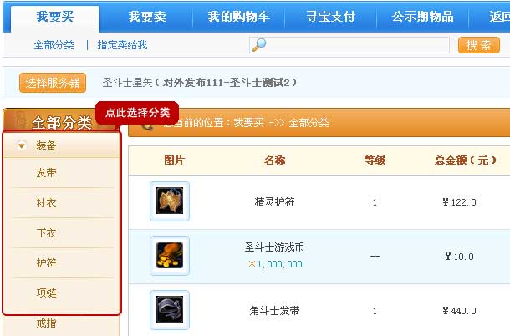Click the magnifier icon in search box
Image resolution: width=510 pixels, height=336 pixels.
click(x=259, y=45)
